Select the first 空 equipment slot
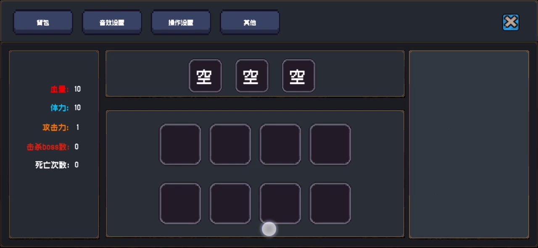538x248 pixels. coord(205,76)
